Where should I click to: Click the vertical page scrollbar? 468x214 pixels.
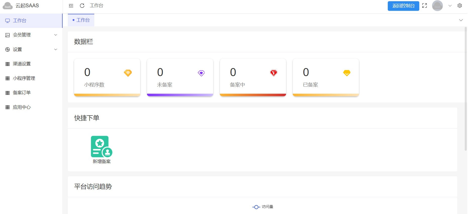click(466, 89)
